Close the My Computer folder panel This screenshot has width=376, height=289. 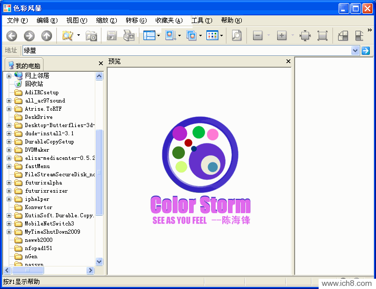101,64
